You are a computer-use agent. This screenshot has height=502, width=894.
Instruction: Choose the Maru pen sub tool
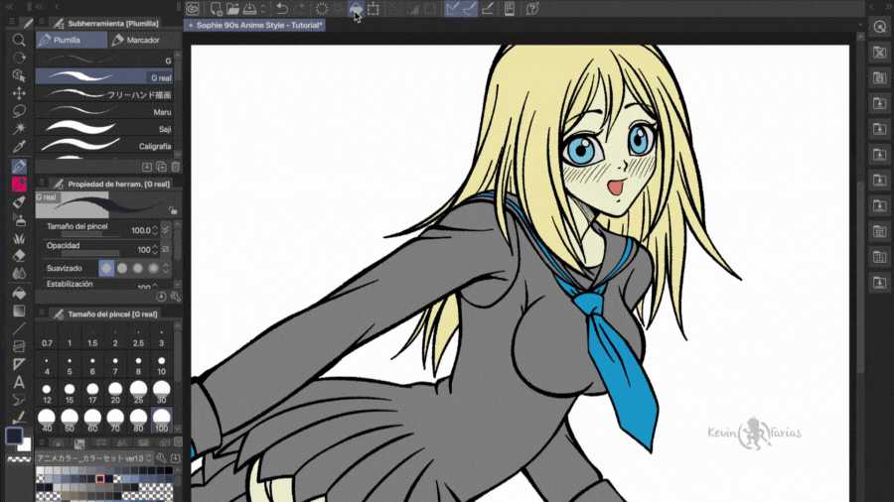[x=104, y=111]
